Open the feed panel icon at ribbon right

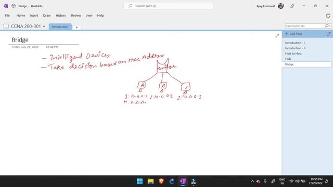(x=328, y=16)
